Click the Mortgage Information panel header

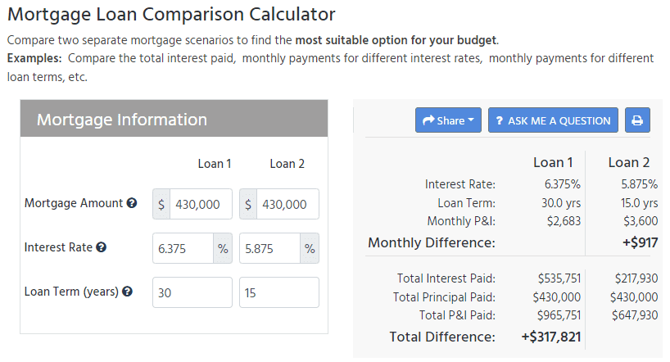[174, 120]
